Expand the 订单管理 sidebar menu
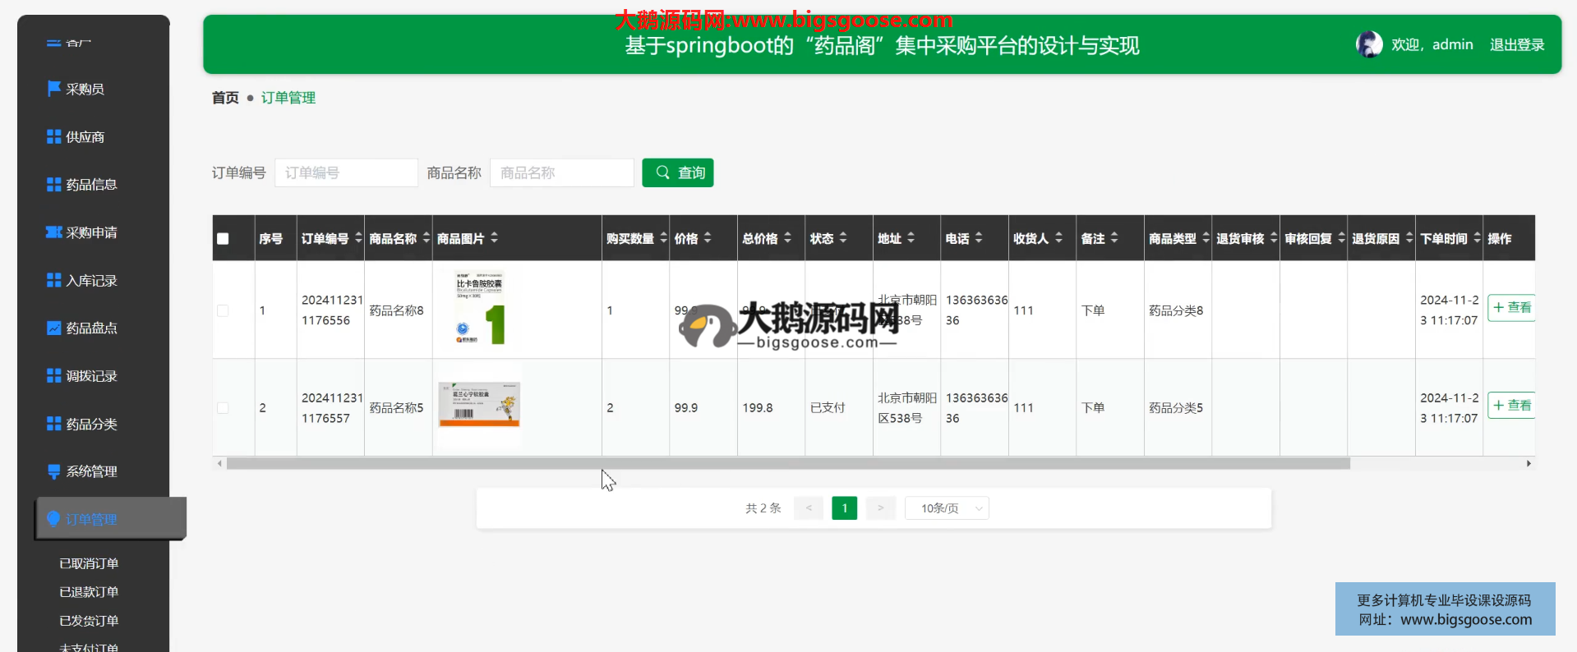 coord(91,519)
